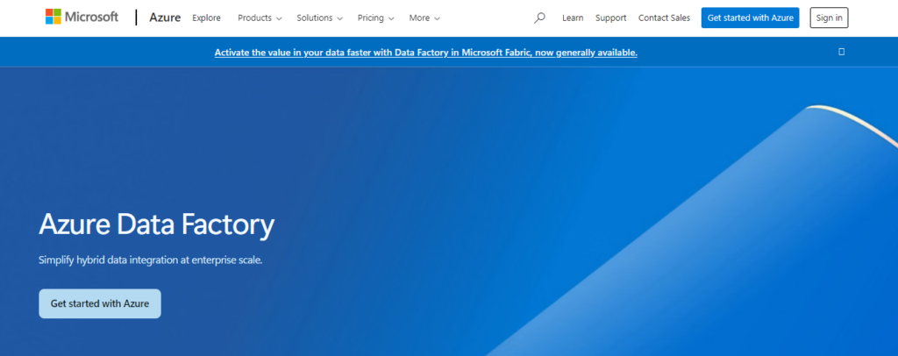The height and width of the screenshot is (356, 898).
Task: Expand the Pricing dropdown
Action: (375, 18)
